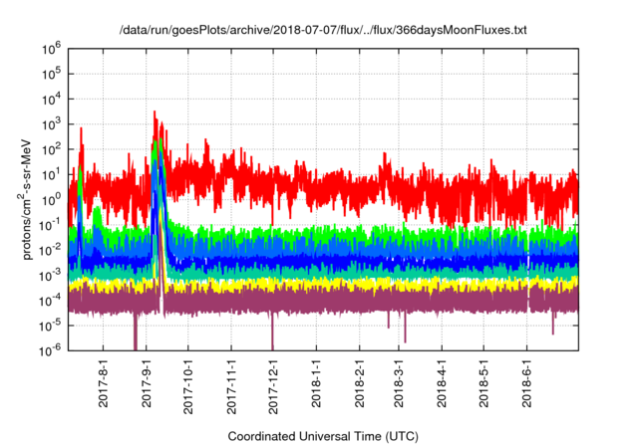
Task: Click the maroon downward spike near 2017-12-1
Action: (272, 334)
